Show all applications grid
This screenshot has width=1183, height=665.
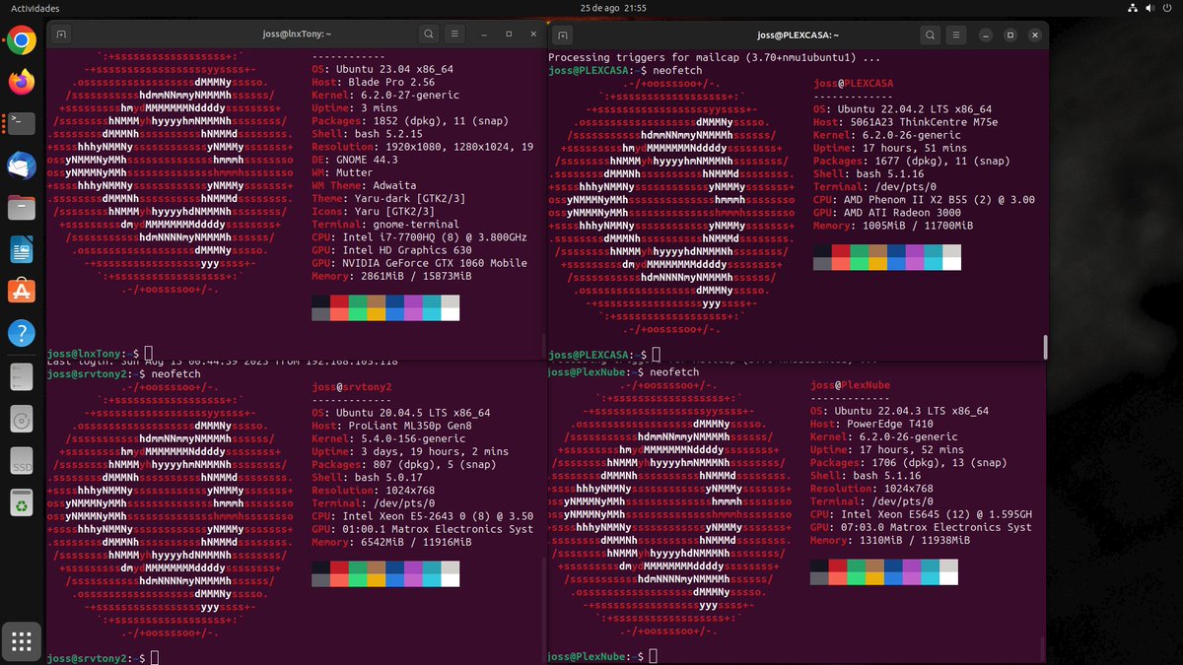[22, 641]
